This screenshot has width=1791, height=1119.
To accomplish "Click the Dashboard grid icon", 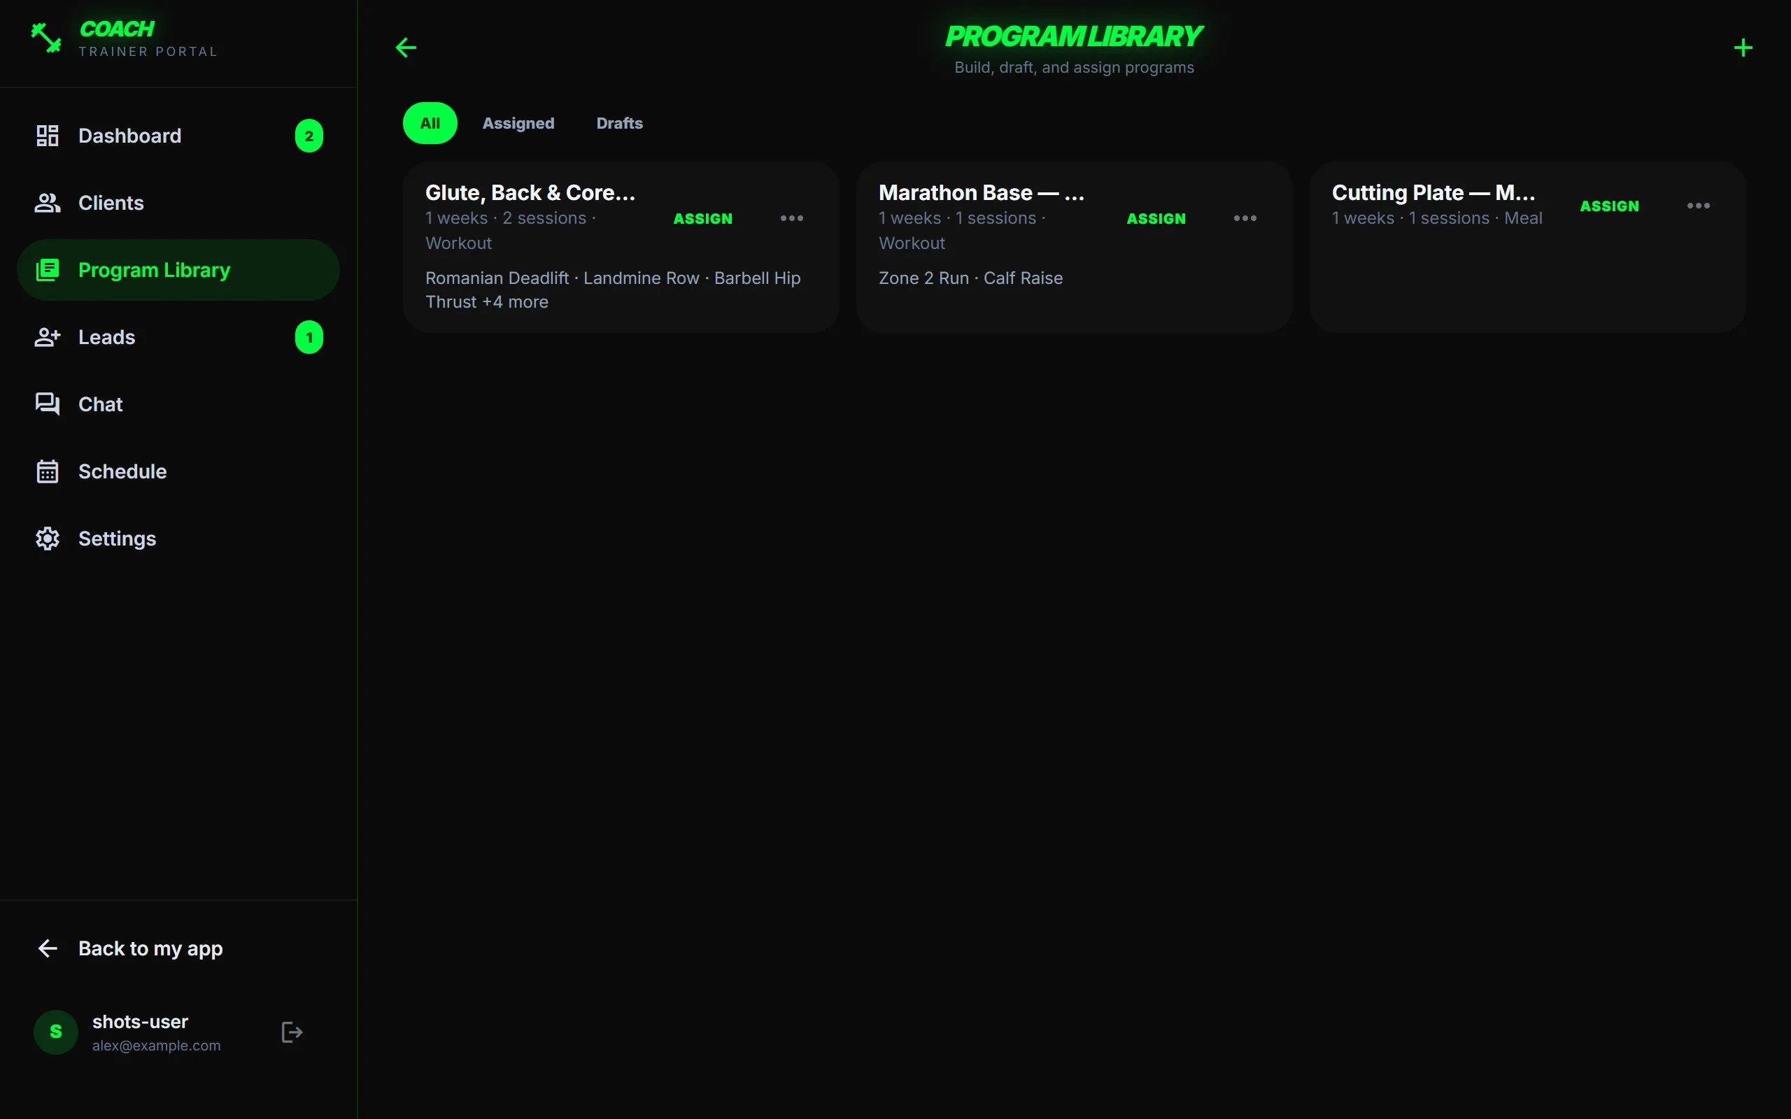I will pyautogui.click(x=48, y=136).
